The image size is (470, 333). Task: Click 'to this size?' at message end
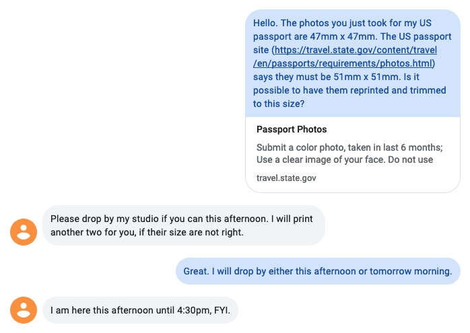(279, 104)
